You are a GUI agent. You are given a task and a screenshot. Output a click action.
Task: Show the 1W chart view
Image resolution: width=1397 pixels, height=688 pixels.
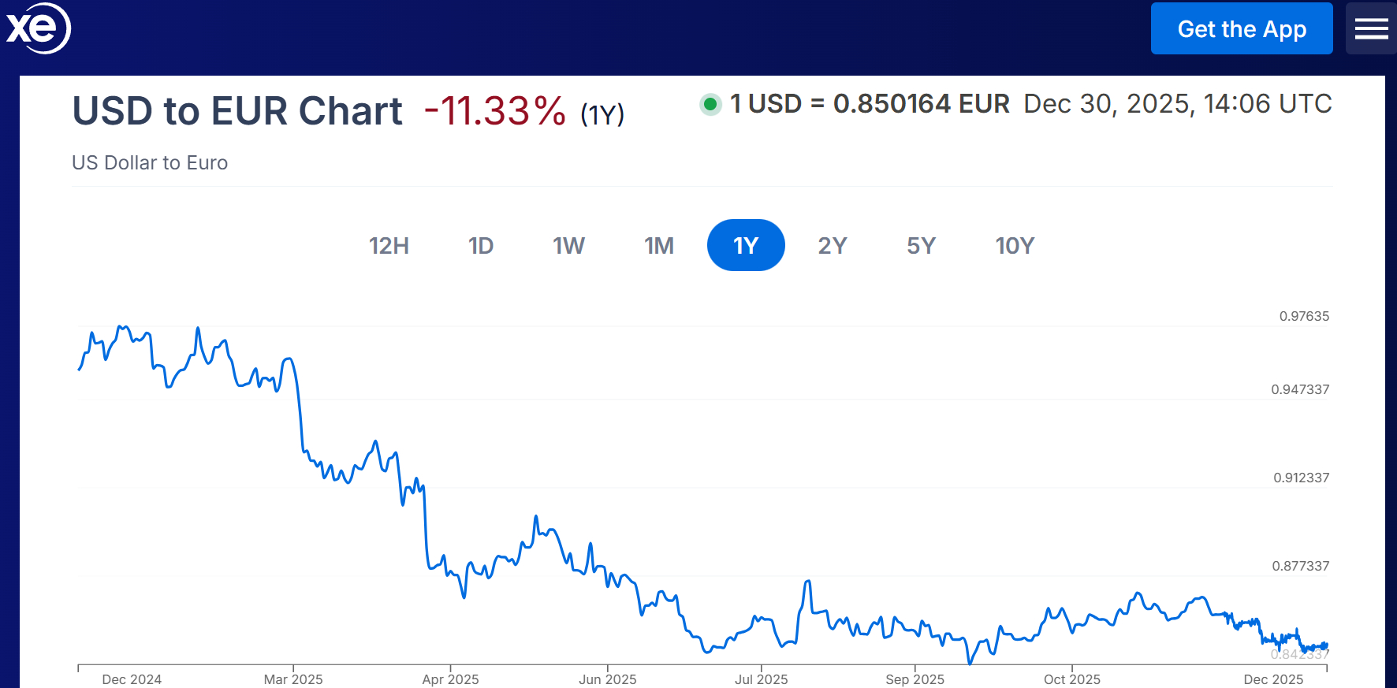pyautogui.click(x=568, y=246)
